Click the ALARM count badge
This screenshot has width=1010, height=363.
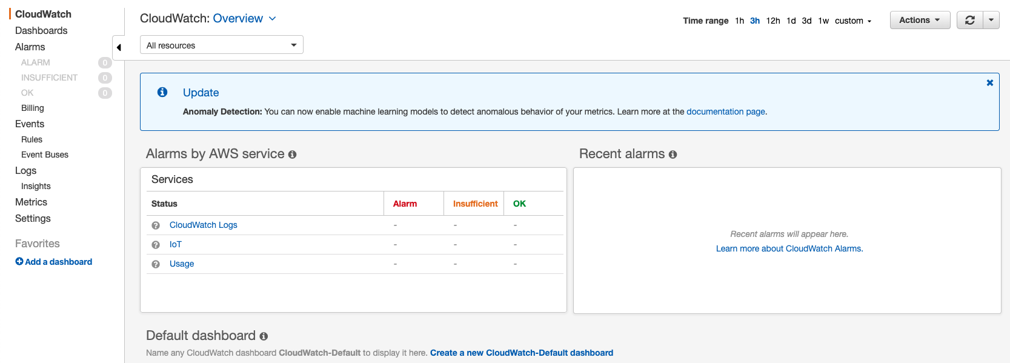tap(105, 62)
